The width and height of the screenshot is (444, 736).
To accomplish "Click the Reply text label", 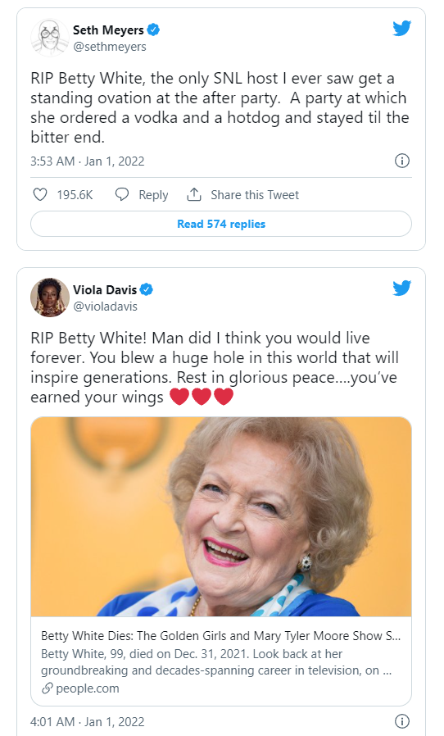I will 153,195.
